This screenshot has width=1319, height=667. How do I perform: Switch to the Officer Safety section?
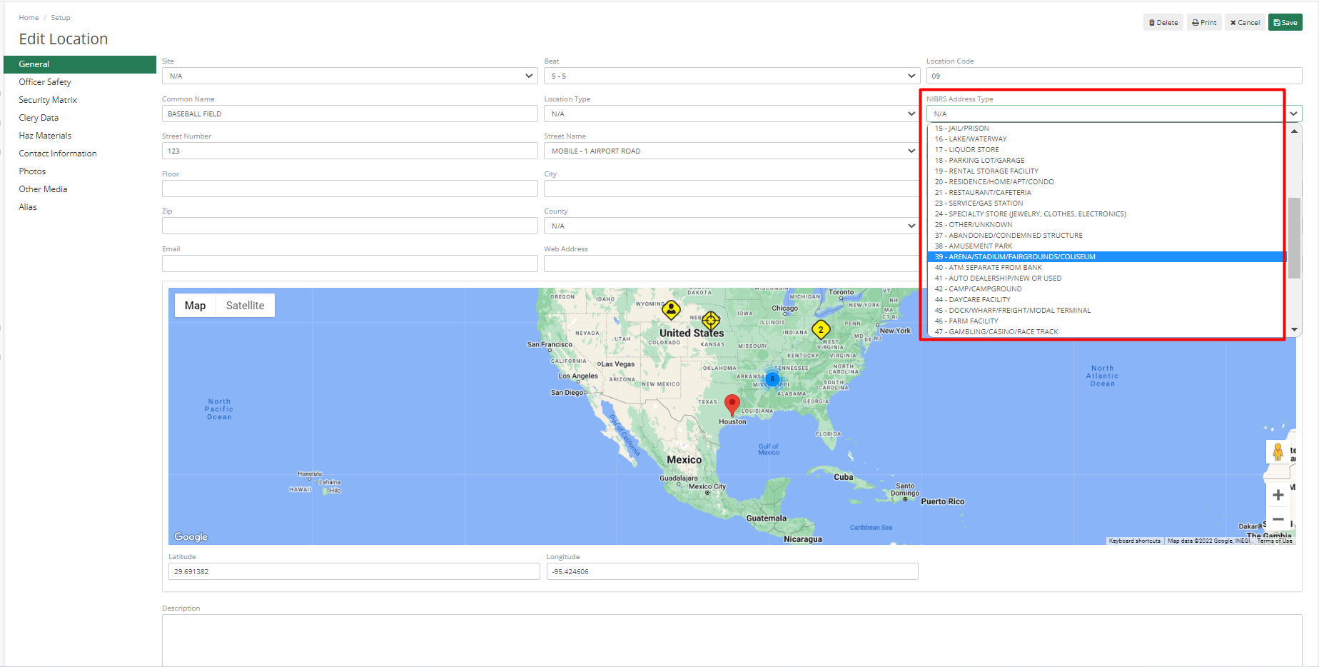tap(44, 81)
